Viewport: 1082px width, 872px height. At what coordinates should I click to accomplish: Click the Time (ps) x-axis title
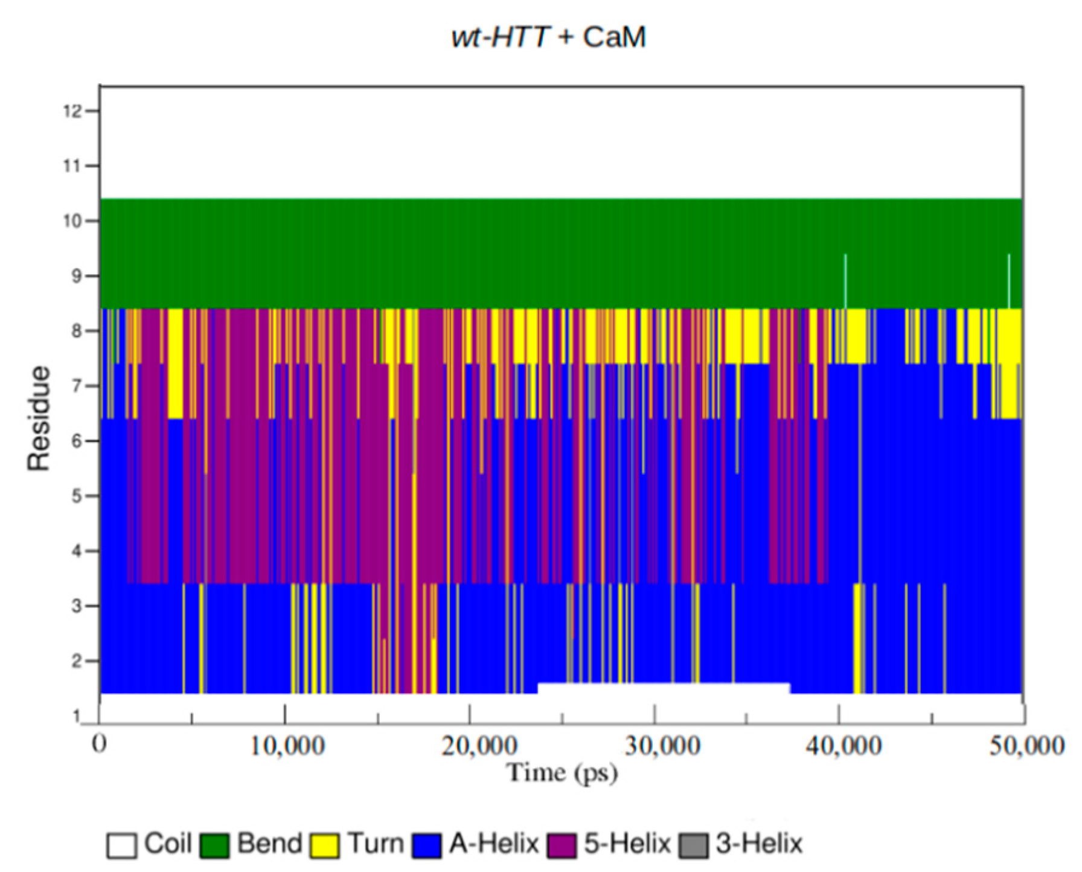[x=562, y=773]
